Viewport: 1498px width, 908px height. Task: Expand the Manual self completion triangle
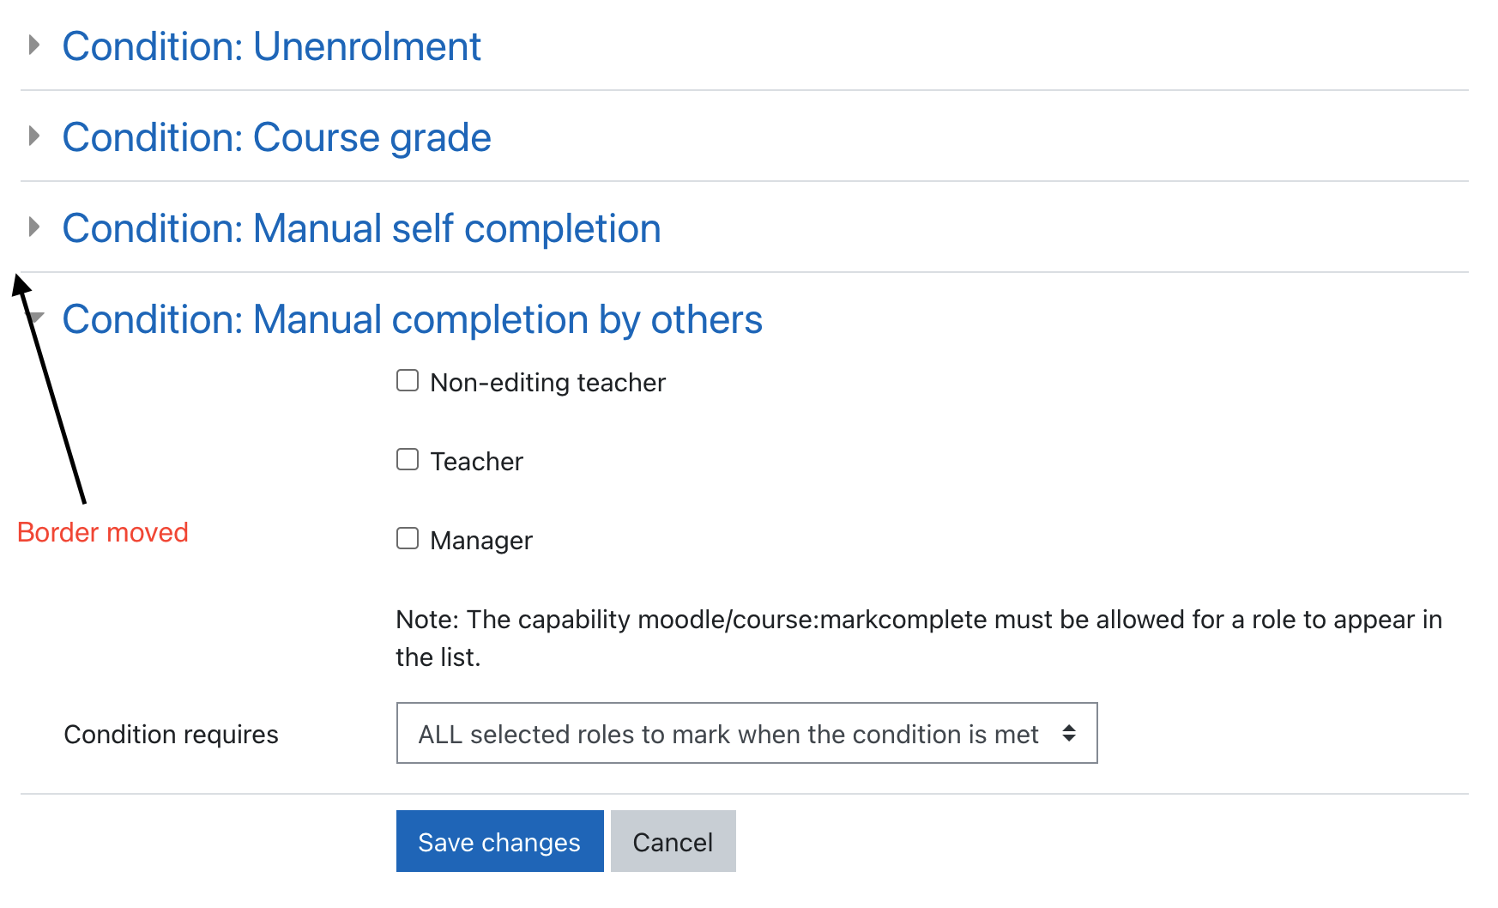pyautogui.click(x=34, y=227)
